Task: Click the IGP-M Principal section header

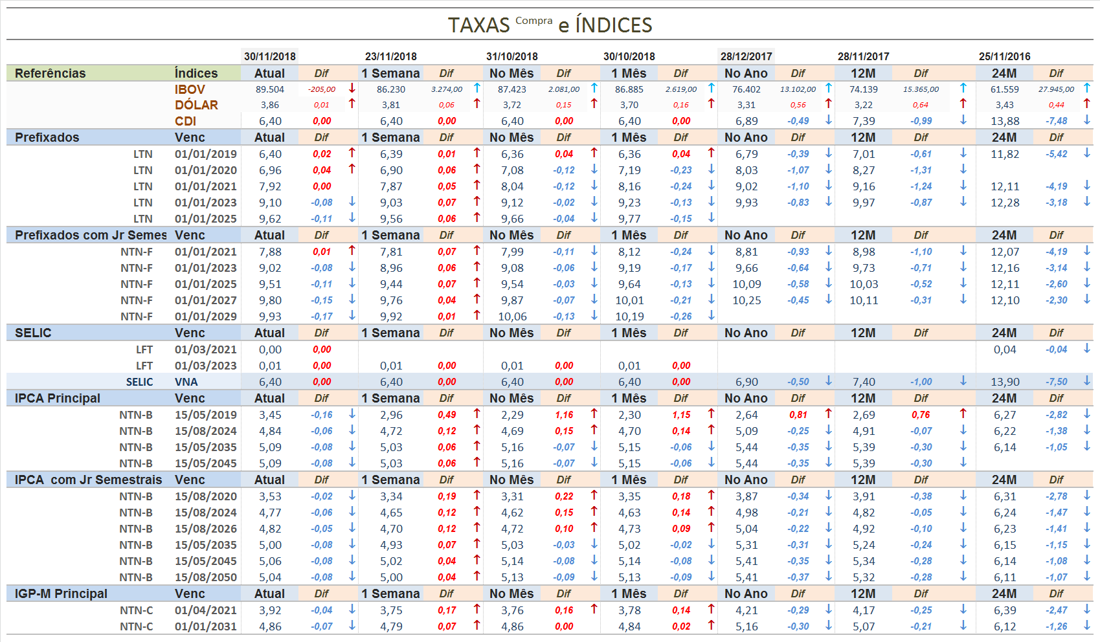Action: tap(61, 593)
